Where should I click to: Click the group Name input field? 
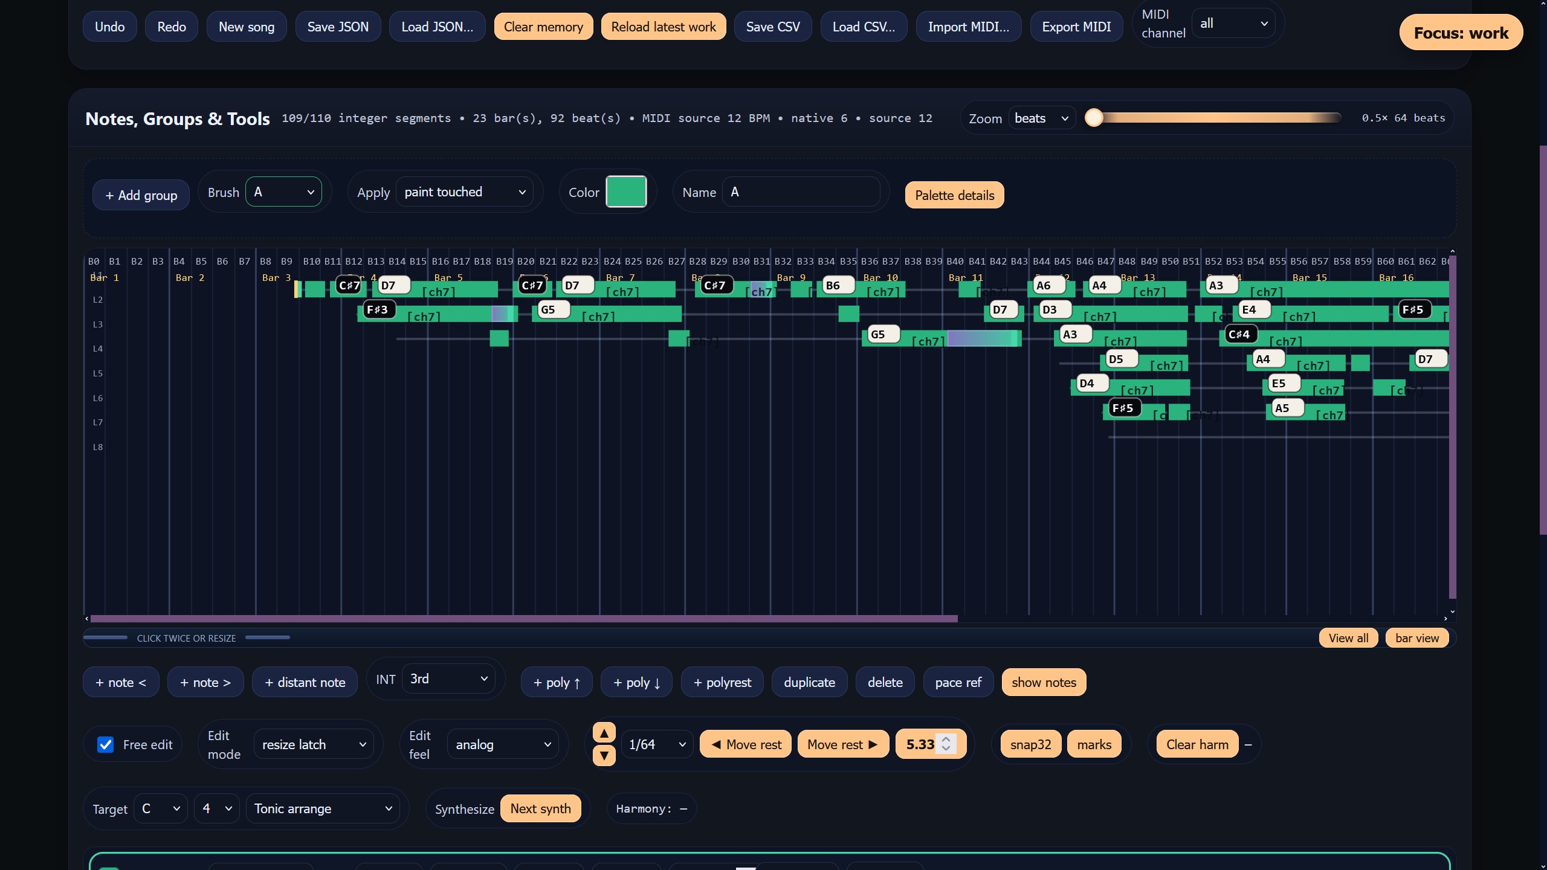[x=801, y=192]
